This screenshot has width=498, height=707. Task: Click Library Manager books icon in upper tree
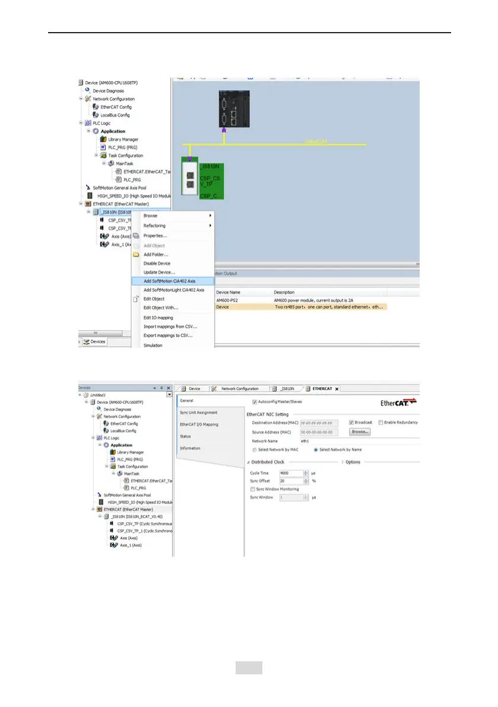pos(103,140)
